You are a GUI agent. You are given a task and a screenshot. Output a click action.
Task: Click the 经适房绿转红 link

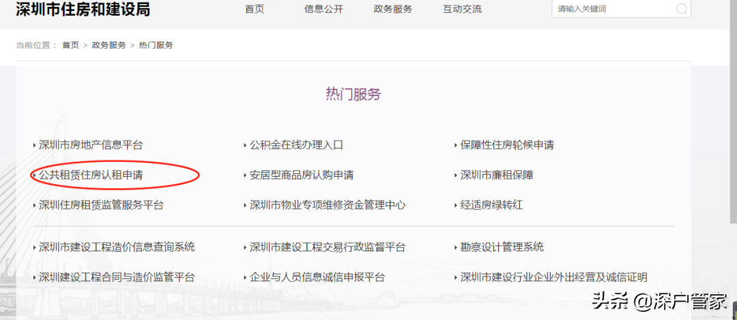click(491, 205)
